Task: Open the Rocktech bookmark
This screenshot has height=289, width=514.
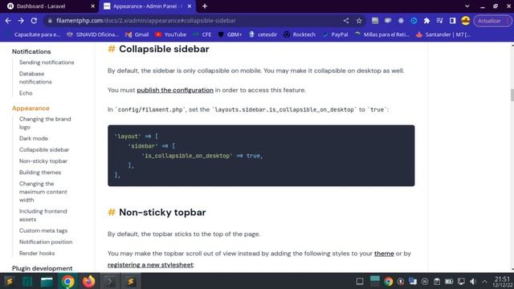Action: 300,35
